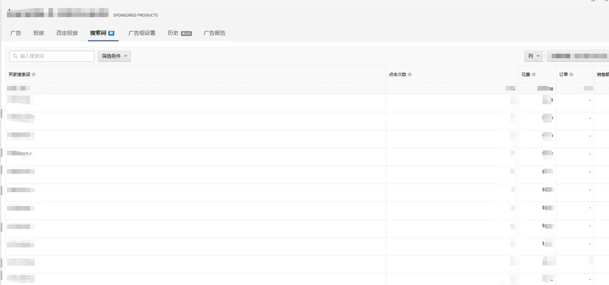Open the 投放 tab
The width and height of the screenshot is (609, 285).
coord(38,33)
